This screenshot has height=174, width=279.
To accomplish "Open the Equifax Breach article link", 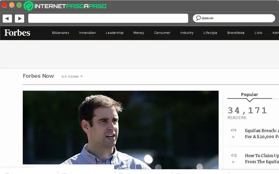I will point(262,134).
